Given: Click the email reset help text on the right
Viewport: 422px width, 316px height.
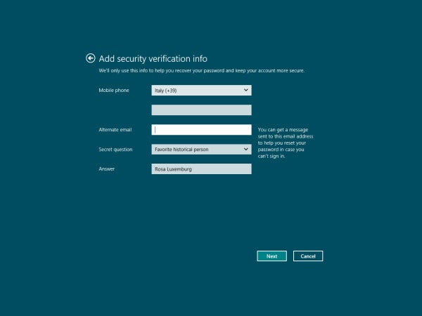Looking at the screenshot, I should click(284, 143).
